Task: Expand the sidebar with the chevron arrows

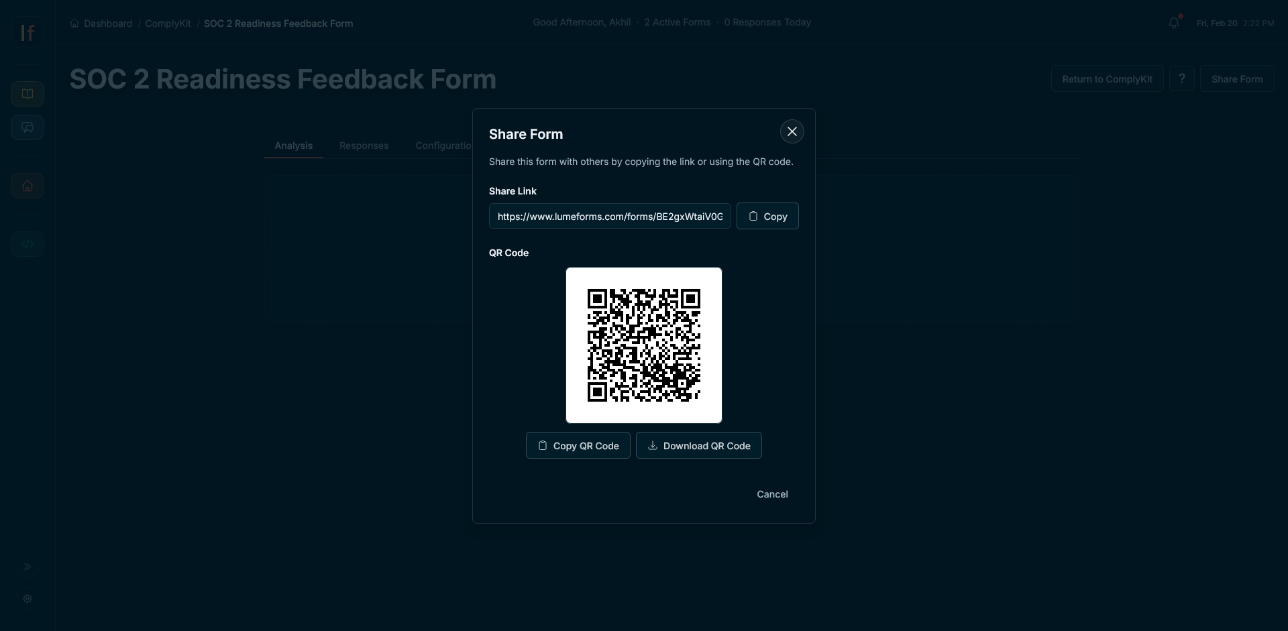Action: tap(27, 567)
